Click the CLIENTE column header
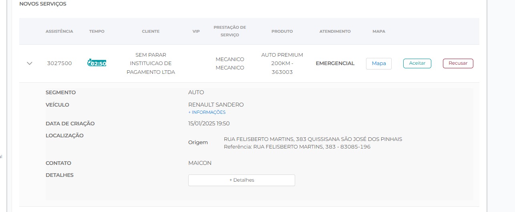This screenshot has height=212, width=515. 151,31
